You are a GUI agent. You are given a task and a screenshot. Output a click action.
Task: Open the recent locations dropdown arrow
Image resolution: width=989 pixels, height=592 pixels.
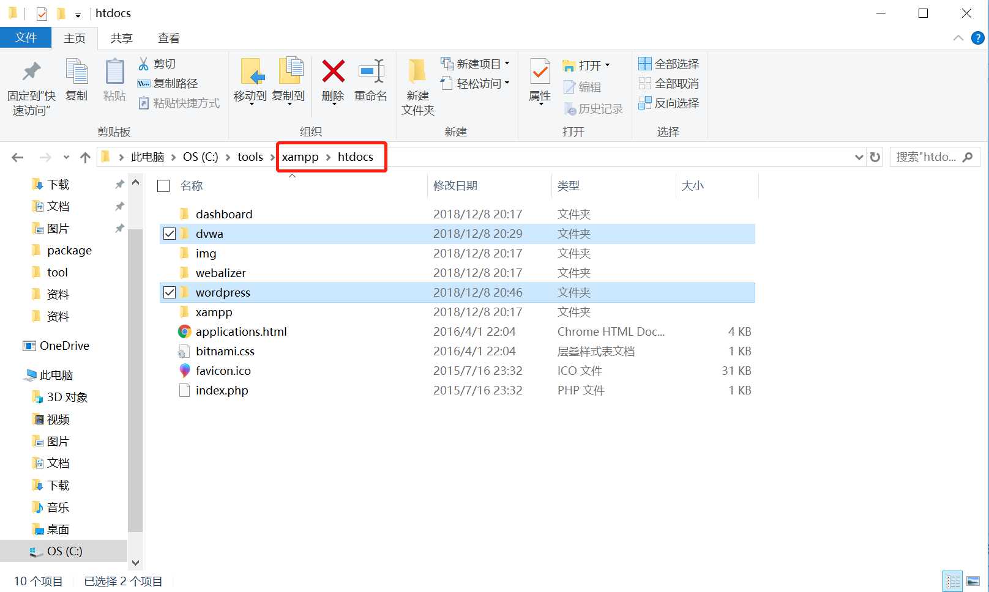(66, 157)
